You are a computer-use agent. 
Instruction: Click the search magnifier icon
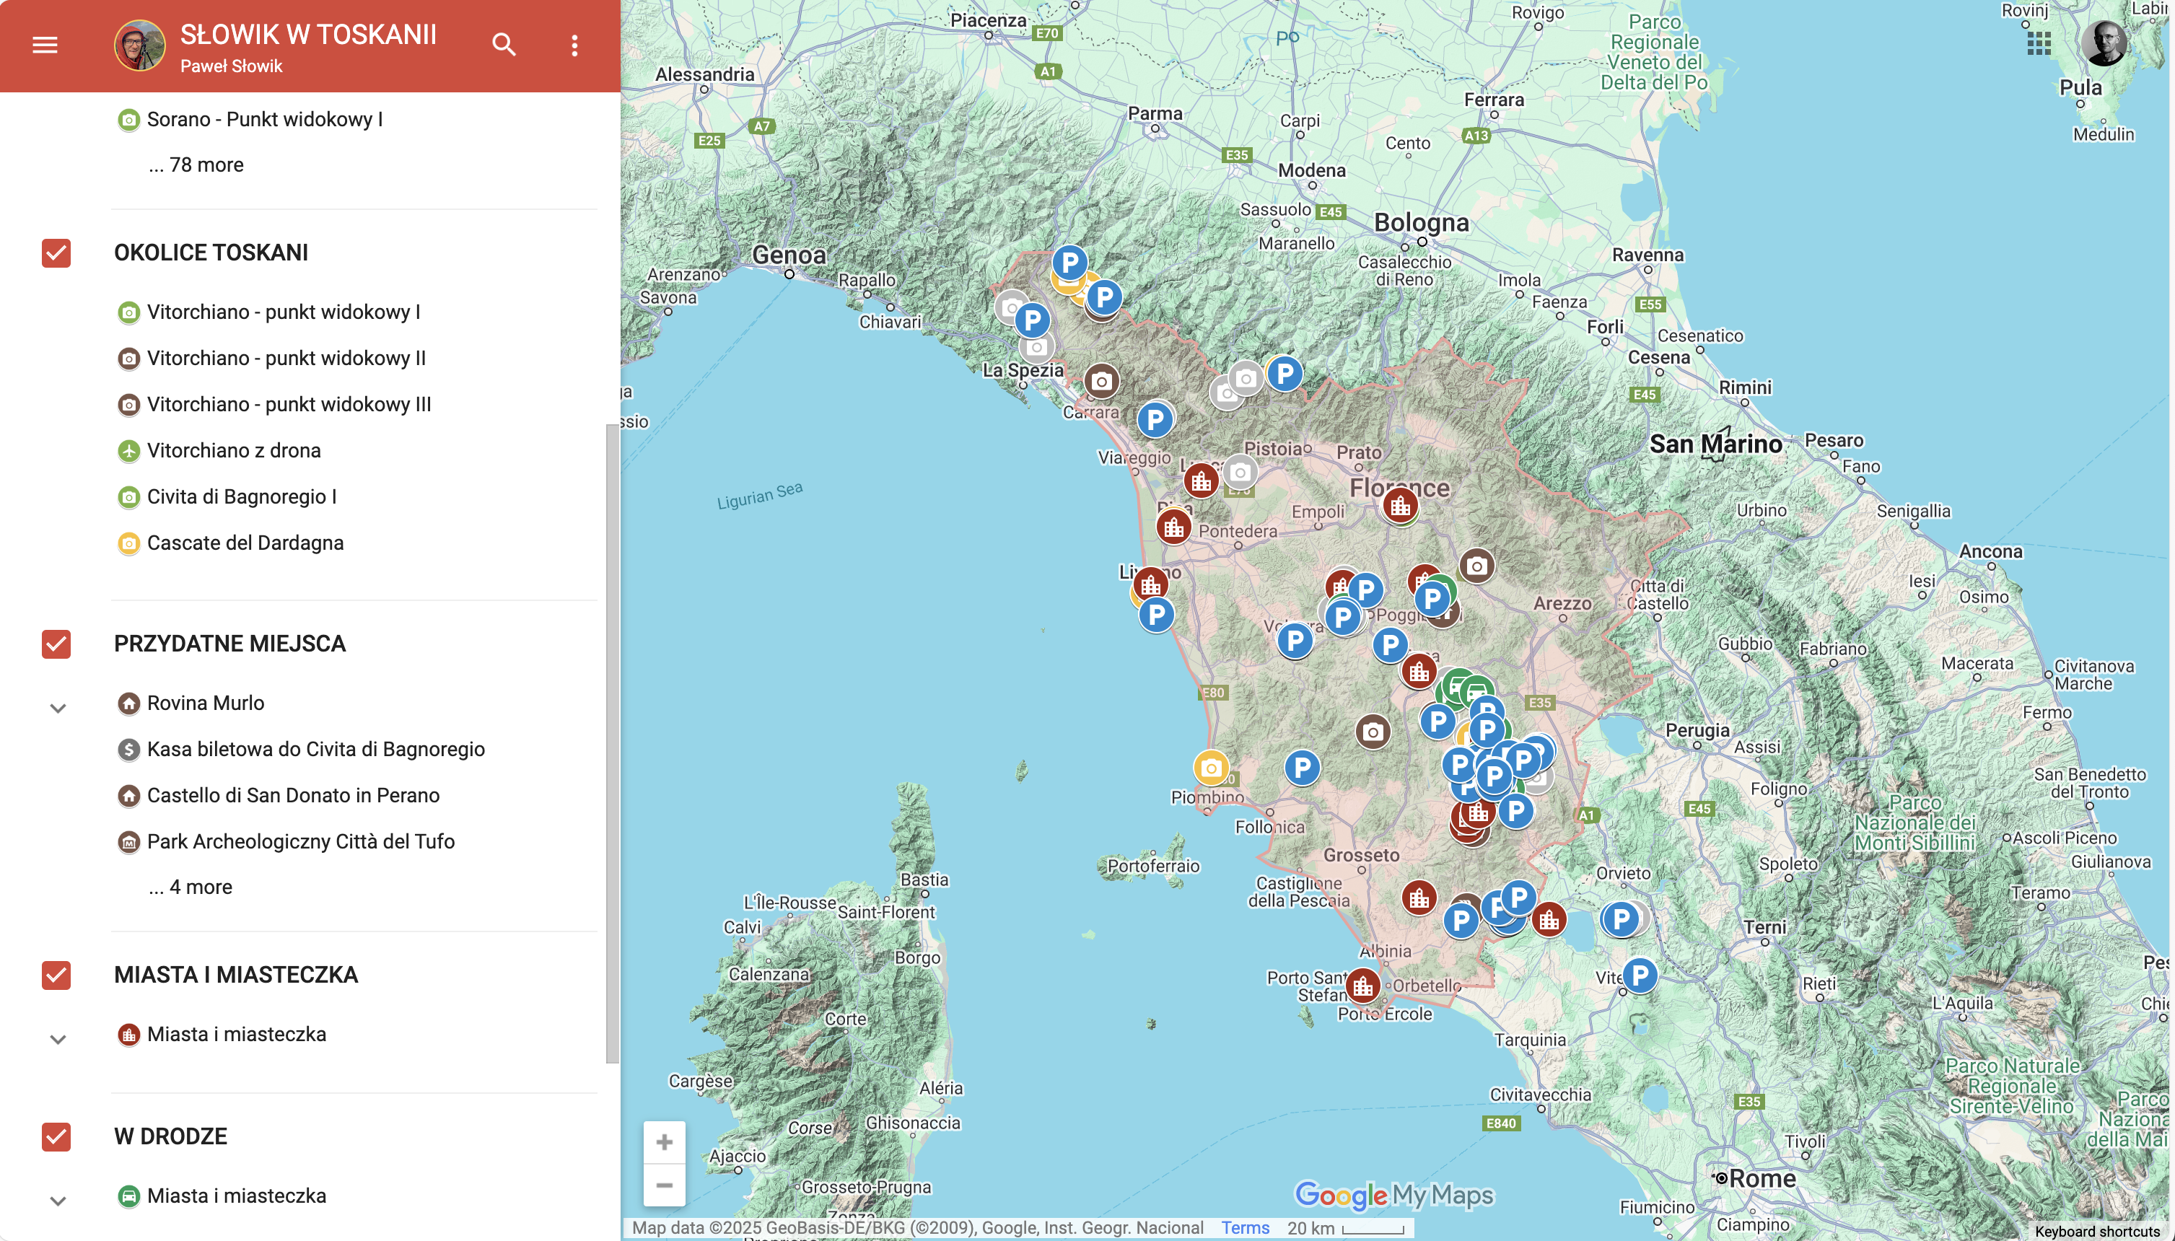(x=504, y=45)
